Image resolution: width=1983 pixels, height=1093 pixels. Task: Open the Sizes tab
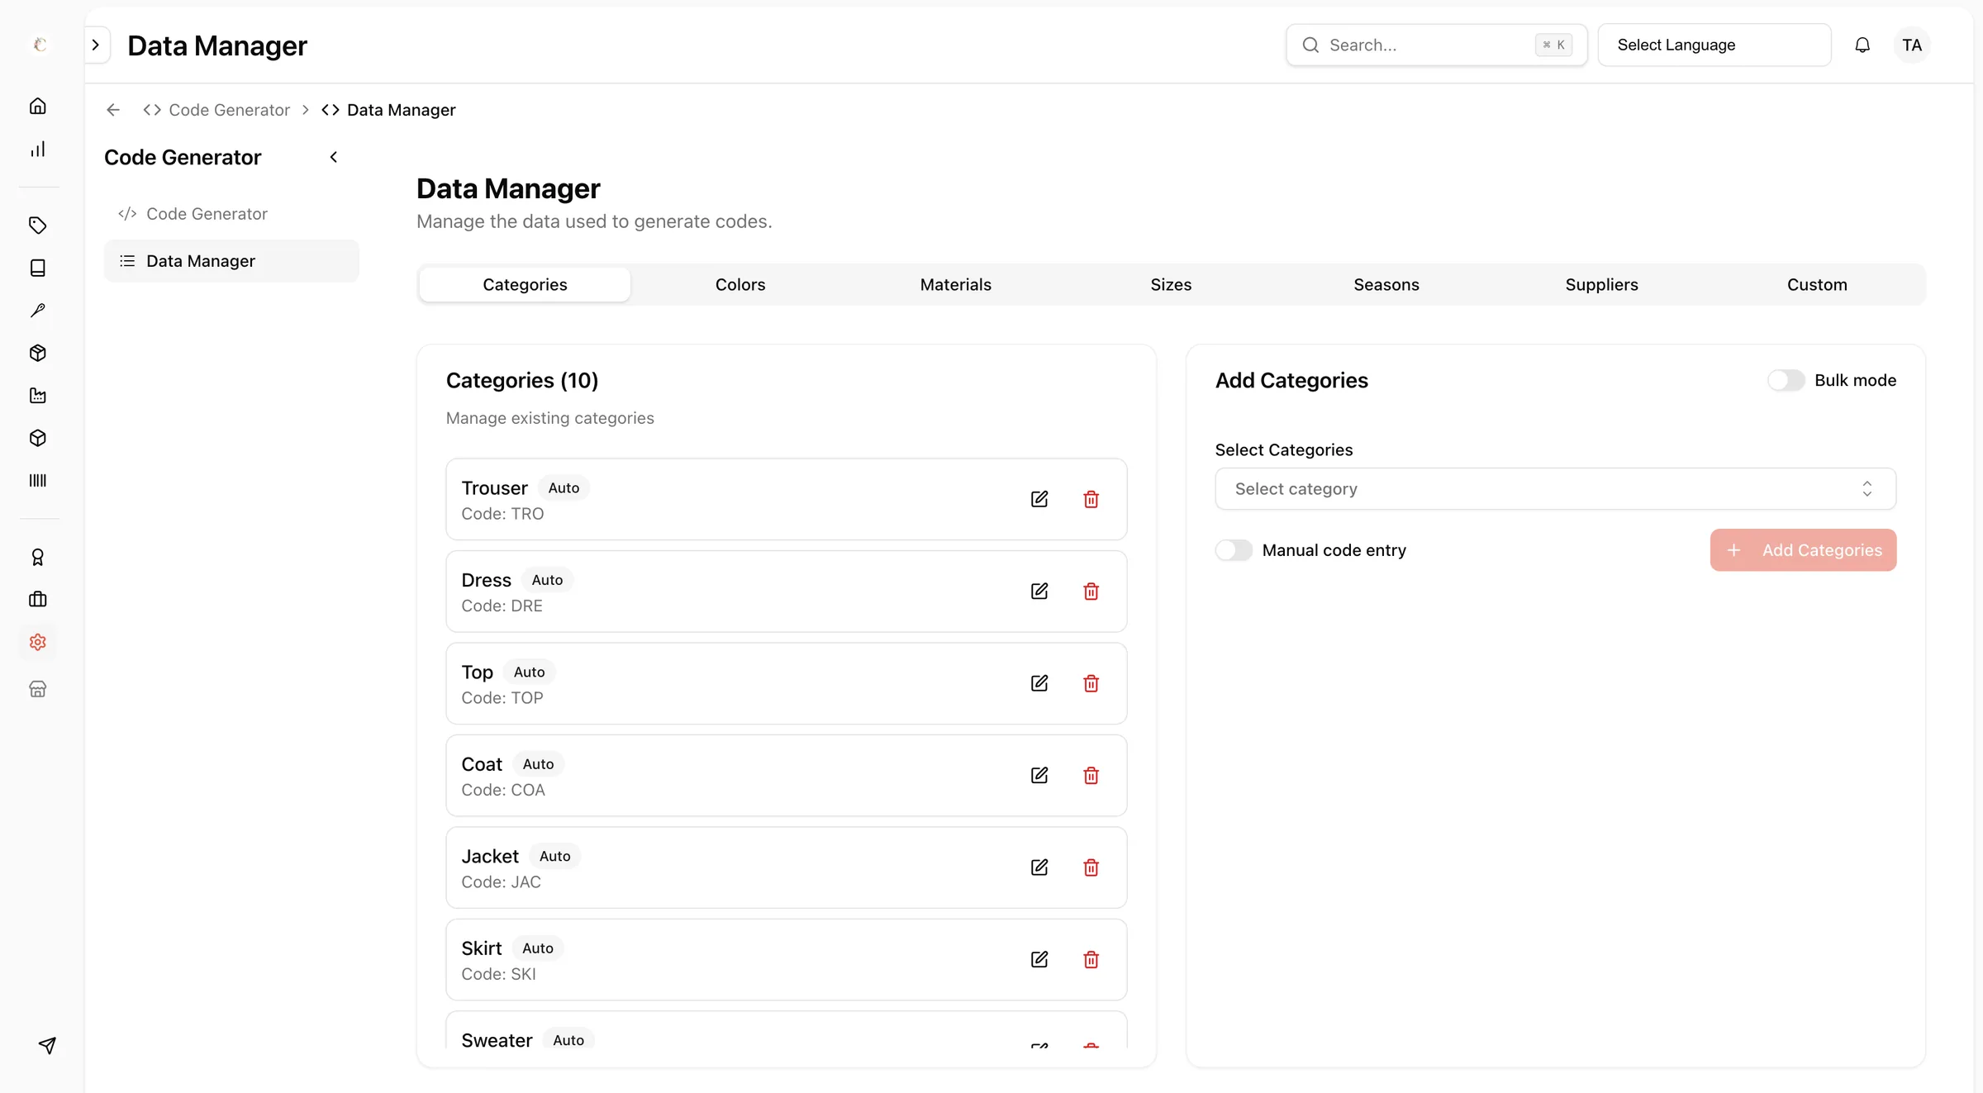click(x=1171, y=284)
